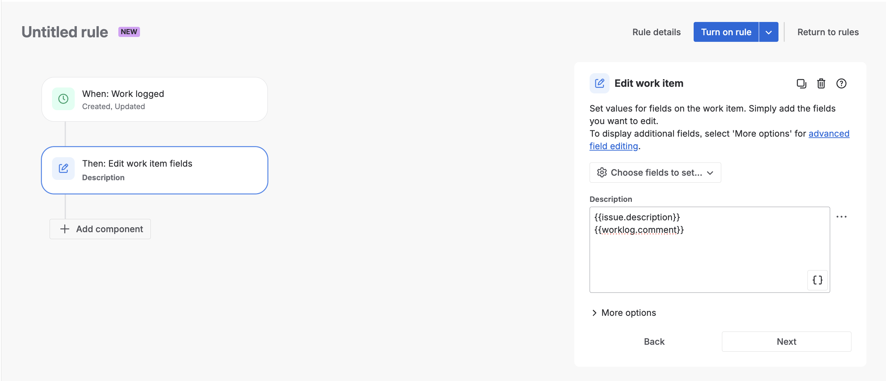This screenshot has width=886, height=381.
Task: Click the pencil icon on the Edit work item card
Action: click(63, 169)
